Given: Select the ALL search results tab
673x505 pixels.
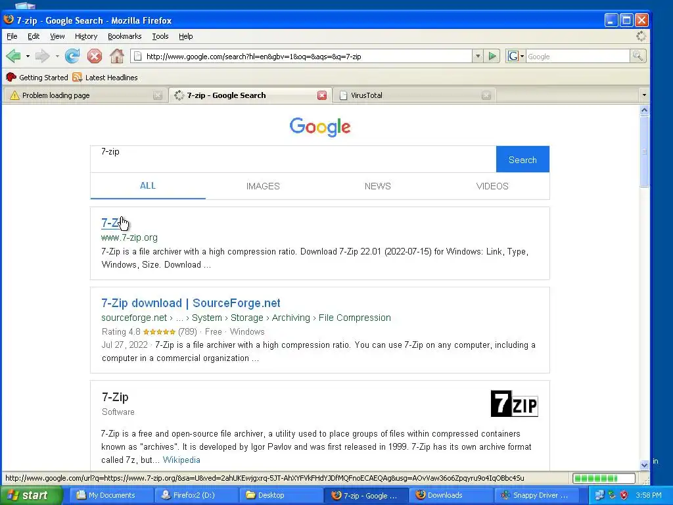Looking at the screenshot, I should [x=148, y=186].
